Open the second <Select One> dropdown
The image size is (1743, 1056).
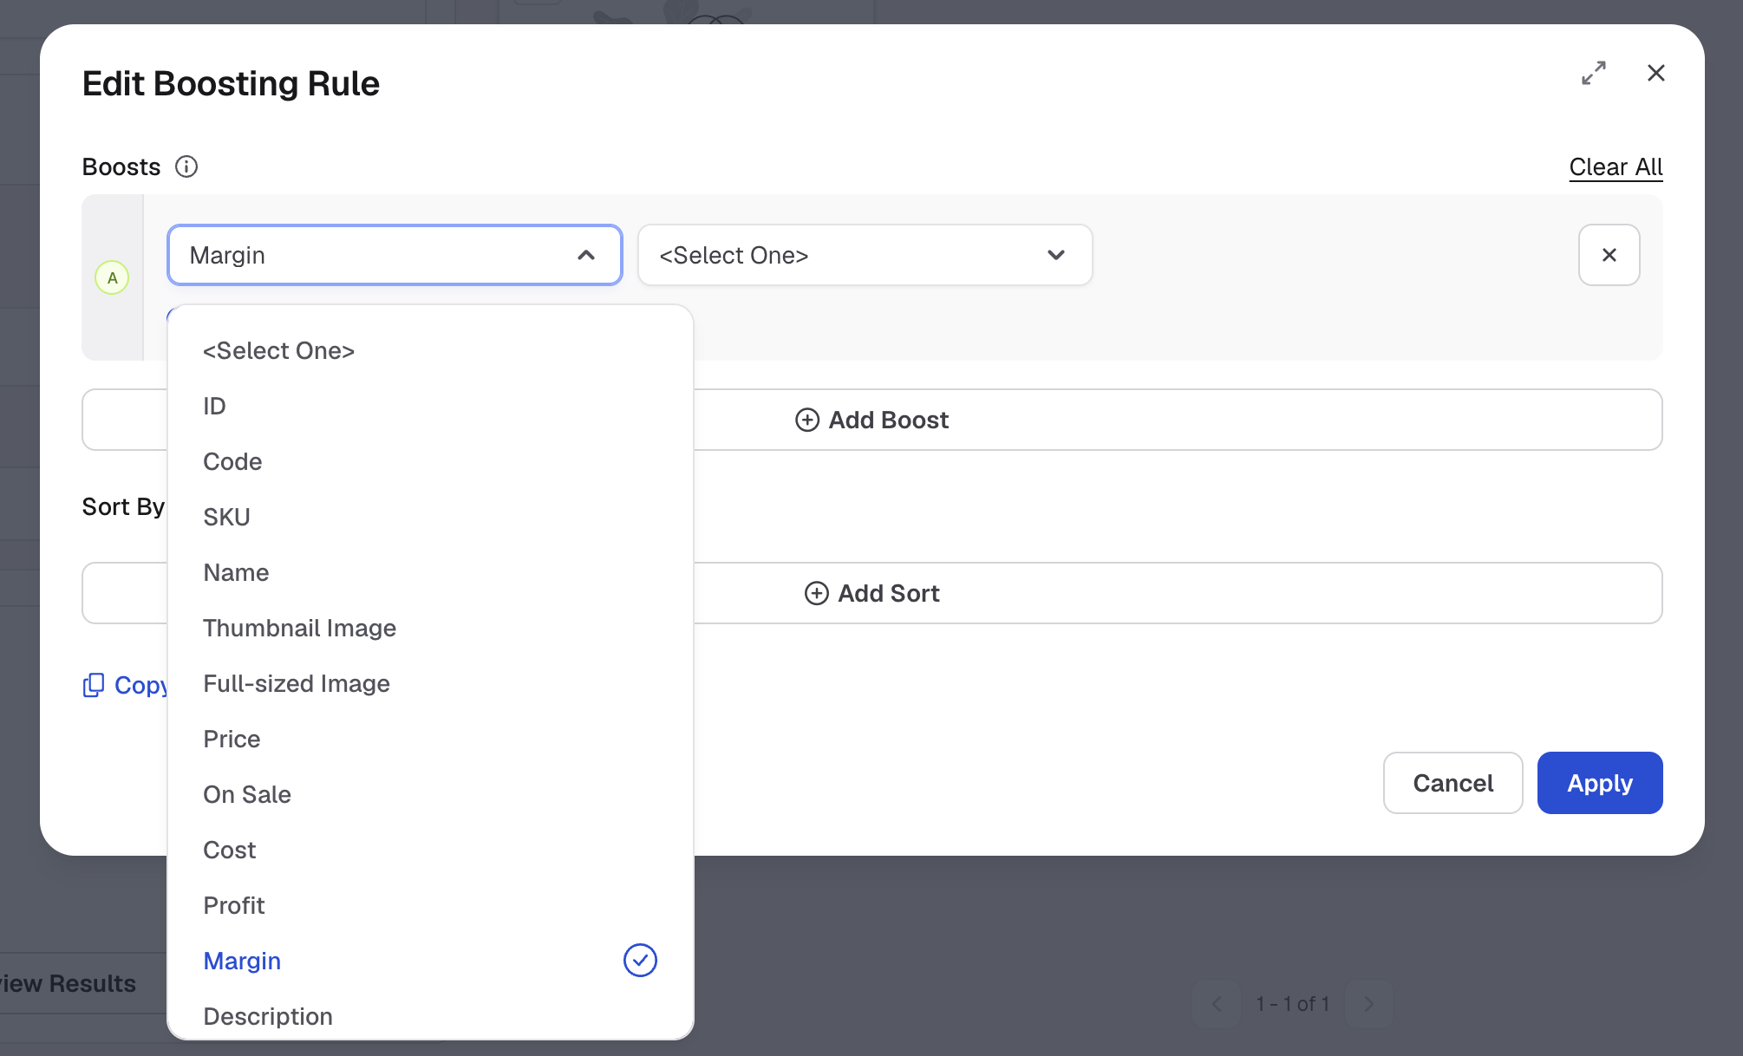[865, 255]
